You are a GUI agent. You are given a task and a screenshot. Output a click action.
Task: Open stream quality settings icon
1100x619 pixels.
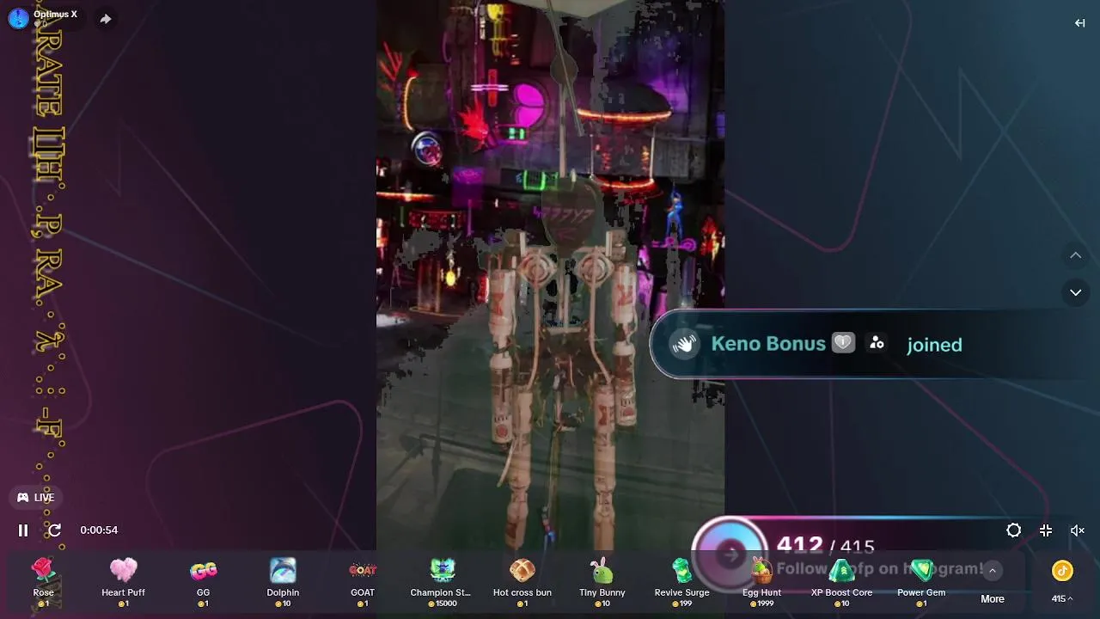click(x=1014, y=530)
